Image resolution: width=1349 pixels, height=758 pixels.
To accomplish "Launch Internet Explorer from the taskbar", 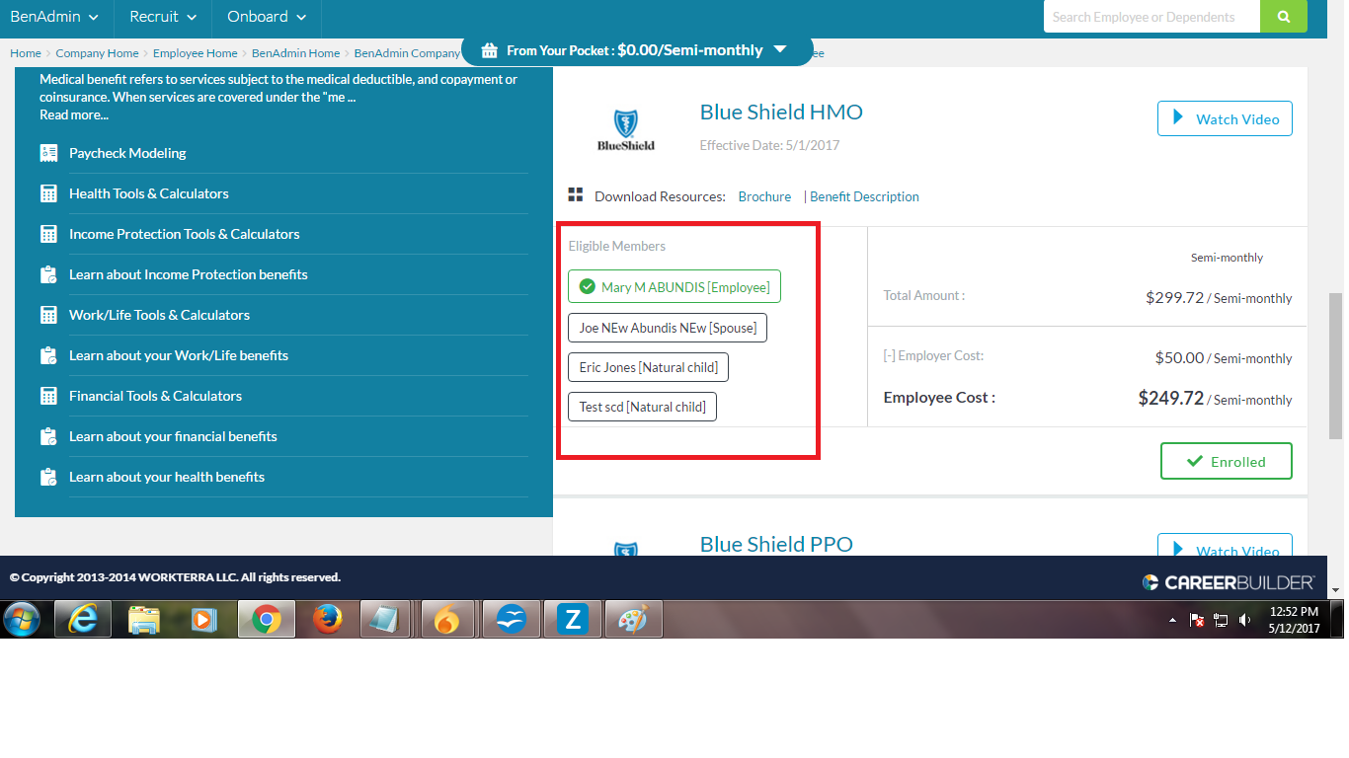I will 83,620.
